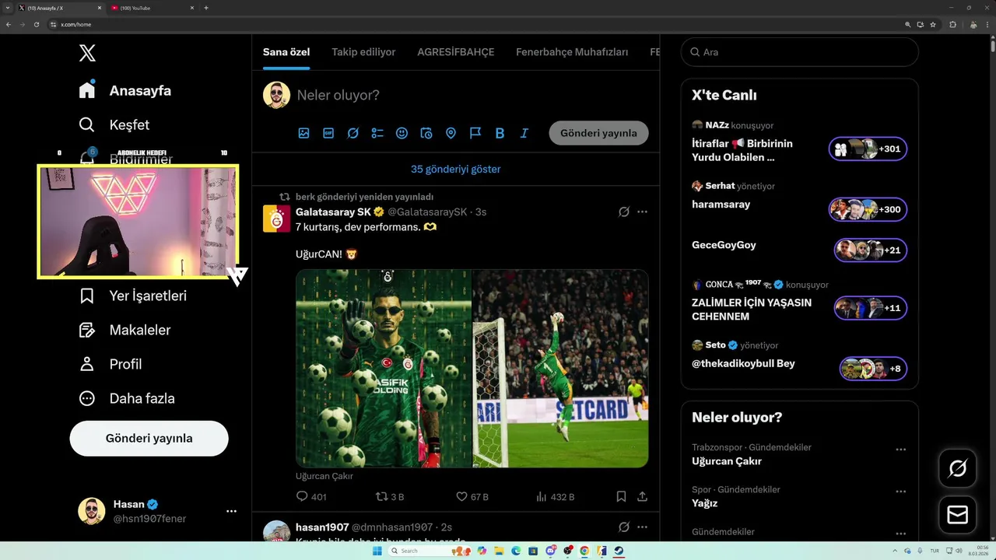
Task: Open new browser tab
Action: (x=206, y=8)
